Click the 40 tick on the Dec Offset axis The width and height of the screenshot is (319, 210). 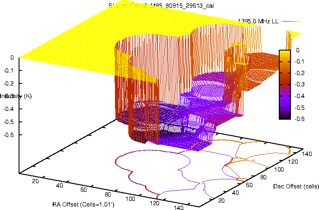235,193
